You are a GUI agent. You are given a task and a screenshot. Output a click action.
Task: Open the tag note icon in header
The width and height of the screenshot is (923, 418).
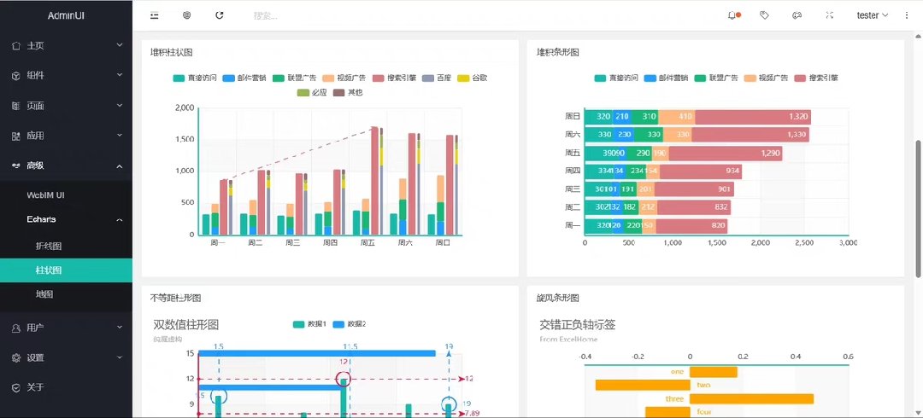tap(764, 15)
